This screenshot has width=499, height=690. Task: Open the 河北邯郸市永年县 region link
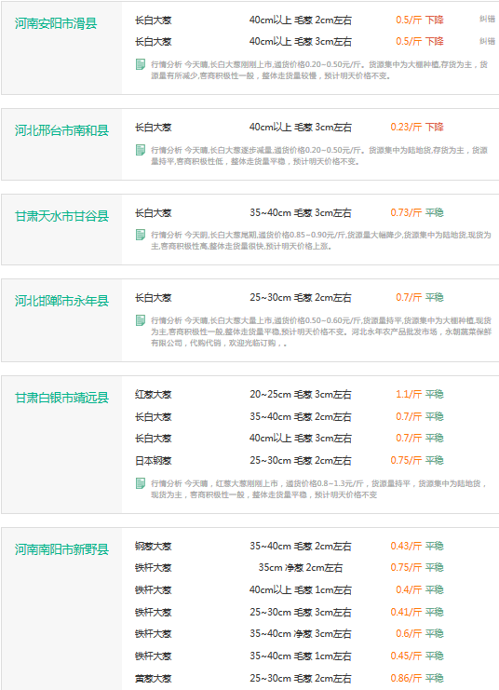(61, 301)
